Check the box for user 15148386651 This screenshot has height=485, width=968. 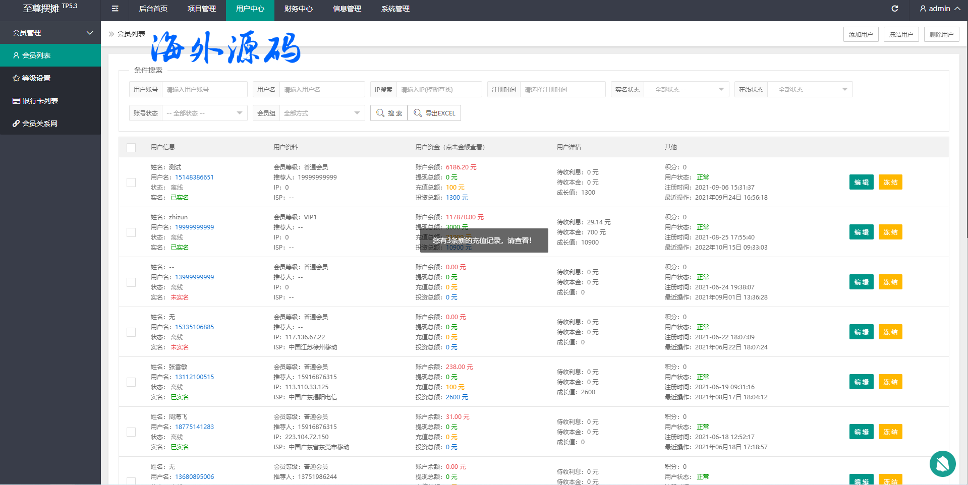tap(131, 183)
